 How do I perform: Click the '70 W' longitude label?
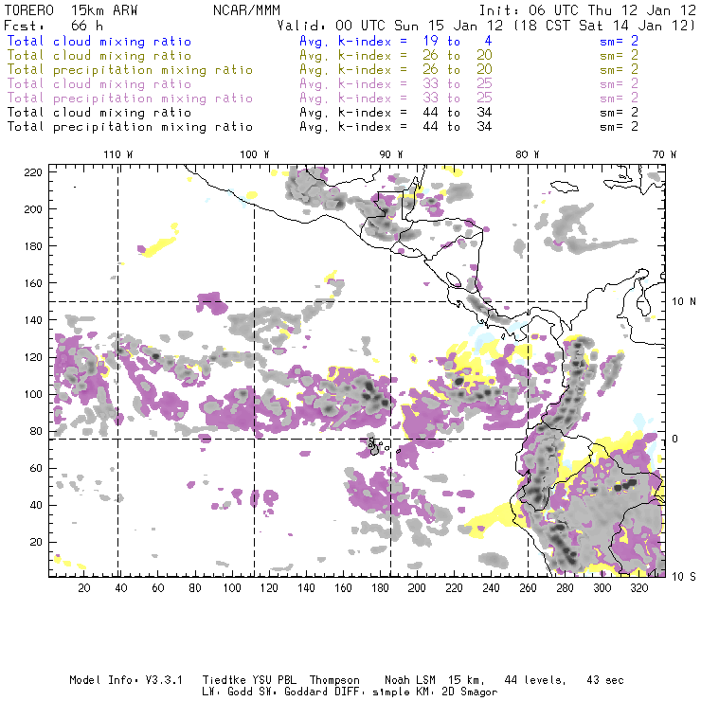[664, 154]
